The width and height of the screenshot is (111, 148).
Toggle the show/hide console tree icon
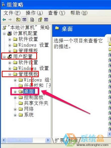click(x=24, y=20)
